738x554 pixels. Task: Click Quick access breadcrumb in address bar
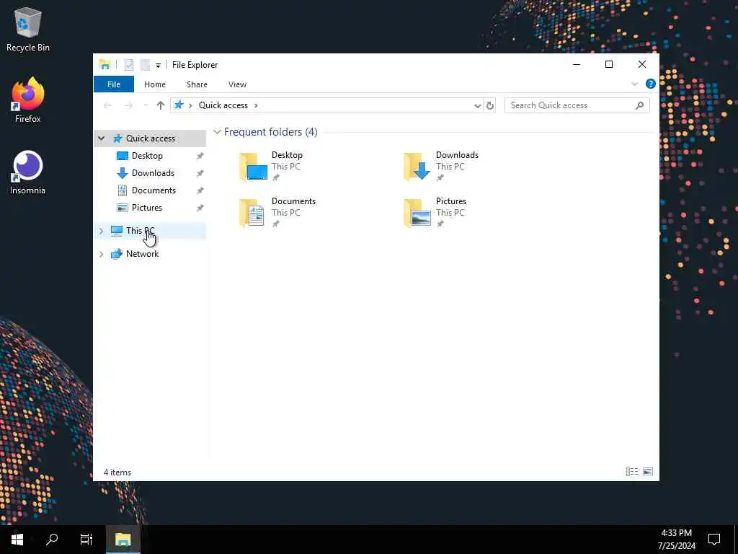(x=223, y=105)
